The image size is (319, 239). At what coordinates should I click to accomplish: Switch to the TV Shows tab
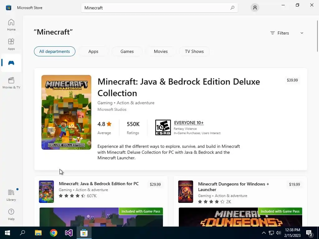tap(194, 51)
